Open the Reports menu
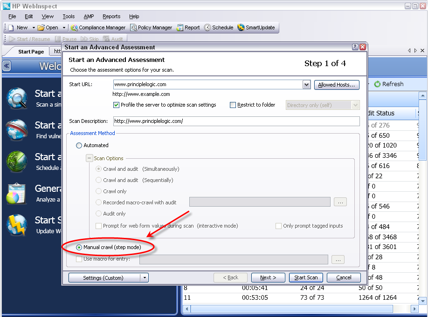The height and width of the screenshot is (317, 428). (111, 16)
